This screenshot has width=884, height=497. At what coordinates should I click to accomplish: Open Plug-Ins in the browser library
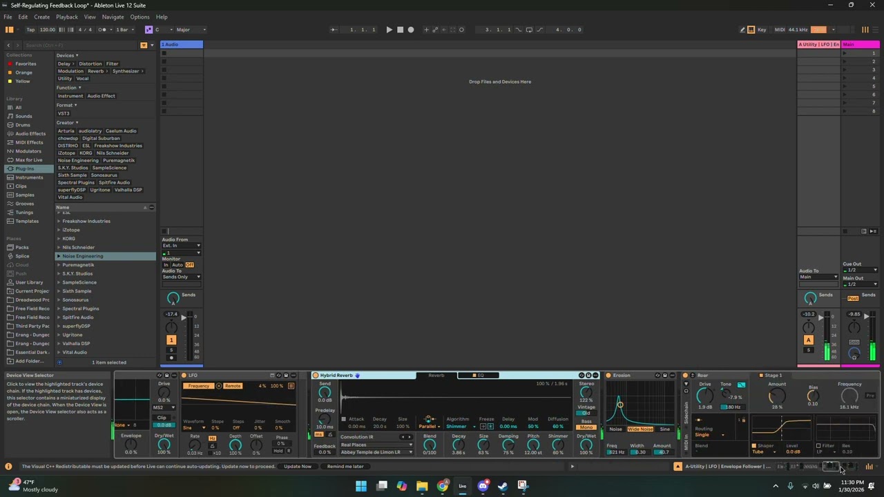25,168
